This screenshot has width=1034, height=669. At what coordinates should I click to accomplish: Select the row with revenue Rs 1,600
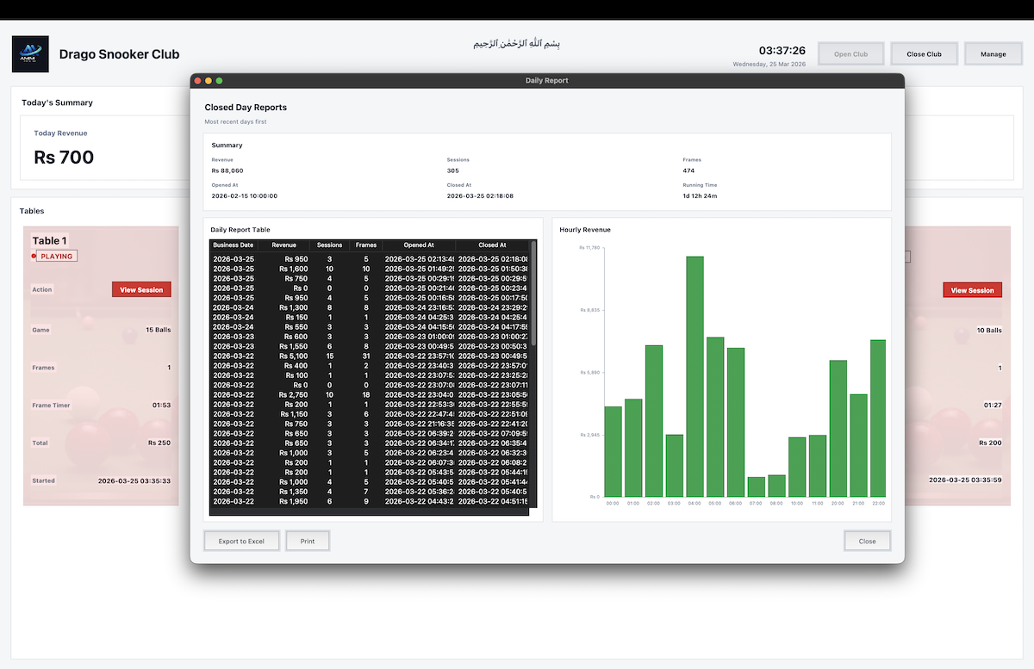[x=370, y=269]
